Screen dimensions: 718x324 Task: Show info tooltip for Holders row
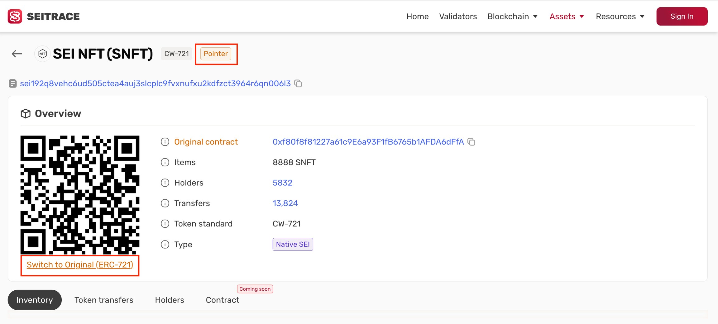click(165, 183)
